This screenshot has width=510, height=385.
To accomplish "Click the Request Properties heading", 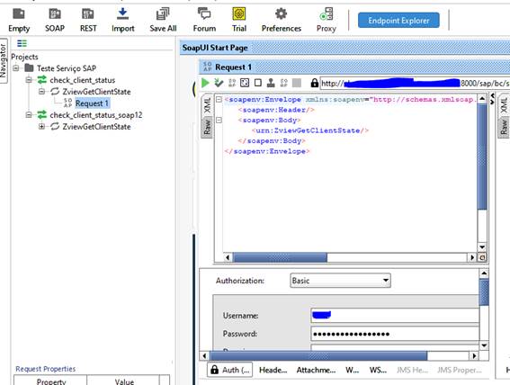I will click(46, 369).
